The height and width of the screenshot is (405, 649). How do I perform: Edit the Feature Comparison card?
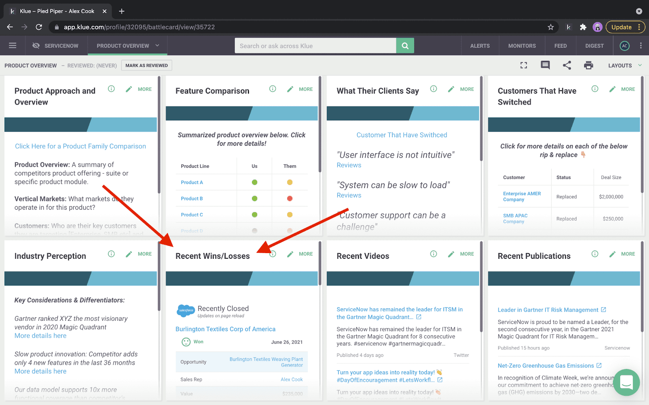pyautogui.click(x=290, y=89)
